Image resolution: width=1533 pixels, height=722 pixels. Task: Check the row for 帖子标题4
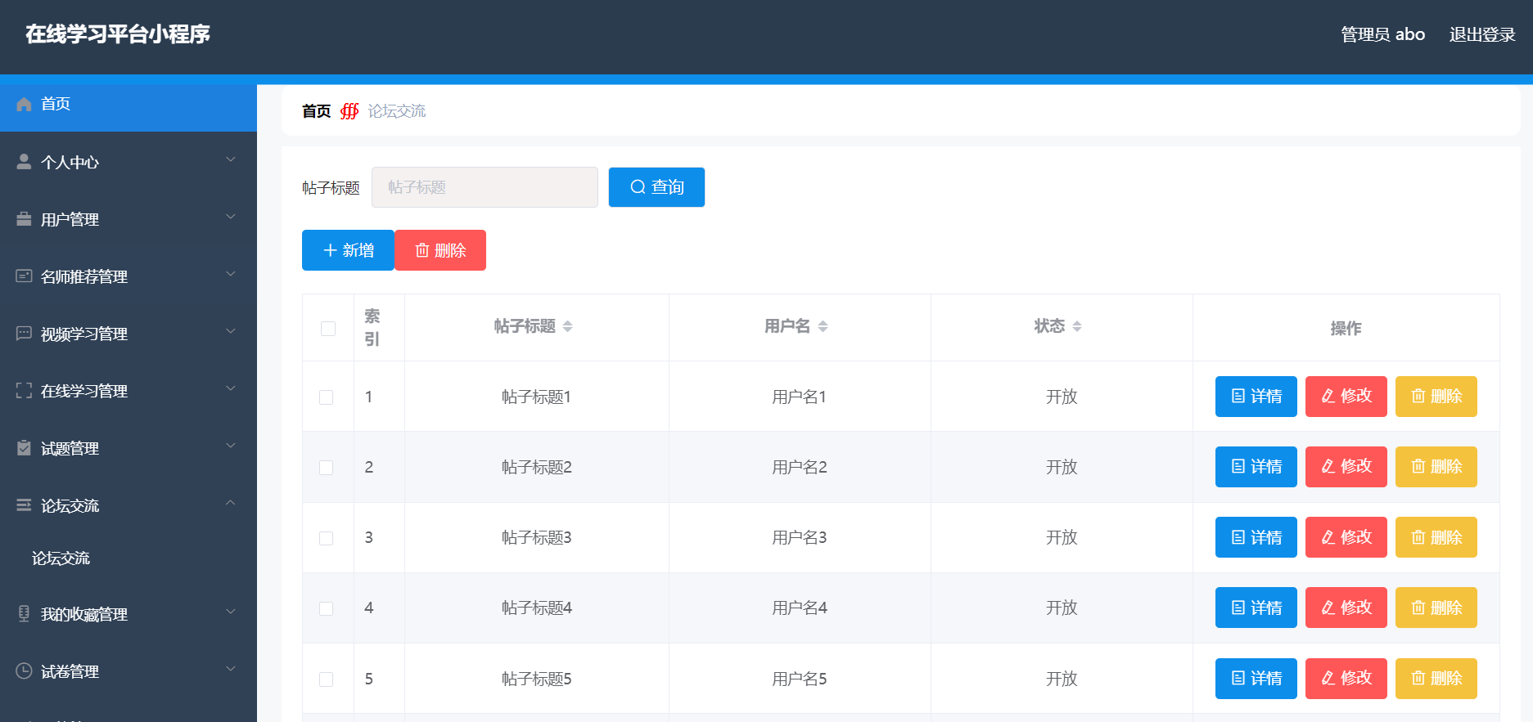click(x=327, y=608)
